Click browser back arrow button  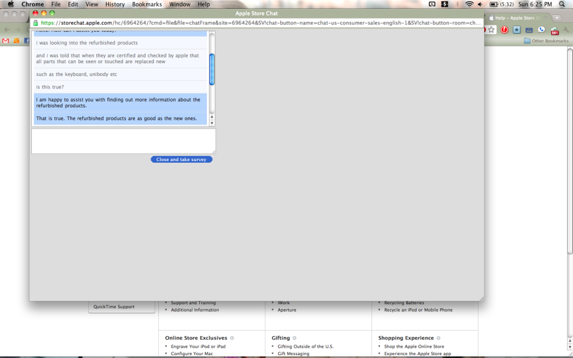pyautogui.click(x=7, y=30)
